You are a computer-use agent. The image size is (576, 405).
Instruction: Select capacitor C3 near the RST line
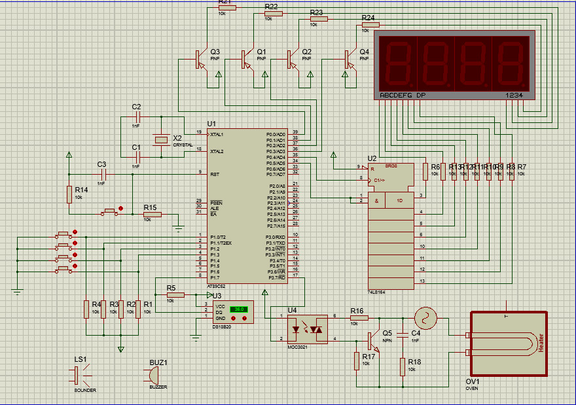coord(103,175)
